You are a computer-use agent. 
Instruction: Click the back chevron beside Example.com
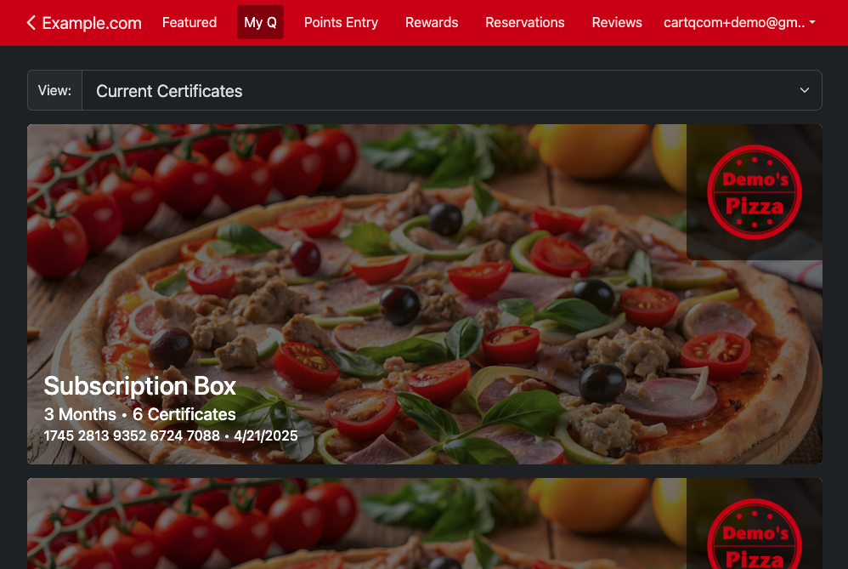click(31, 23)
